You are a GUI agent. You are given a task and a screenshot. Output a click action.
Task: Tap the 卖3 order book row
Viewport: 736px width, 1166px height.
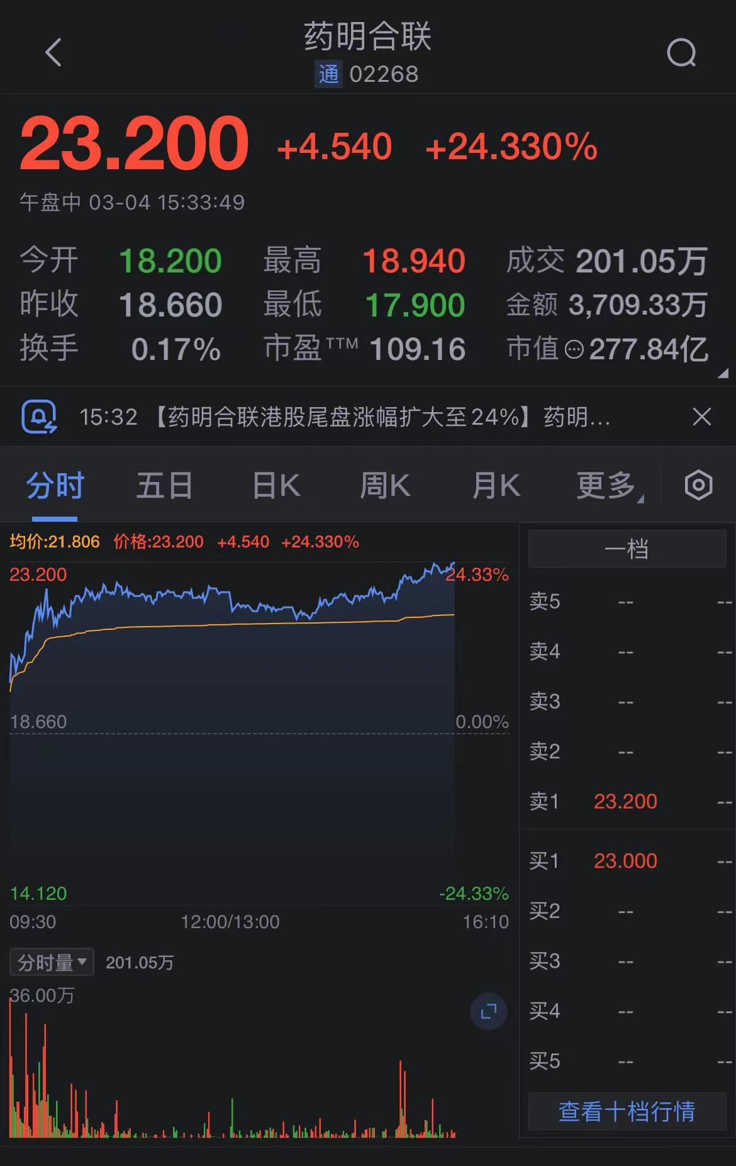(627, 701)
